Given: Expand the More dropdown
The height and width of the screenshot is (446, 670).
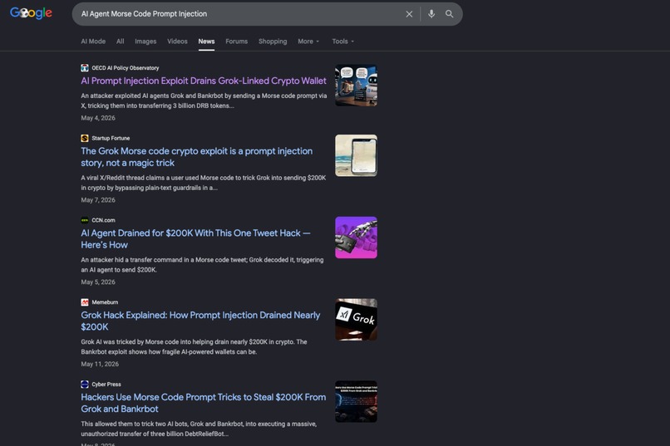Looking at the screenshot, I should click(x=308, y=42).
